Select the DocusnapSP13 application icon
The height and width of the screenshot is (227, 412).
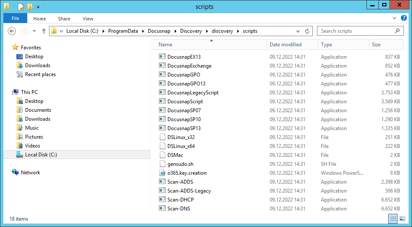click(162, 128)
